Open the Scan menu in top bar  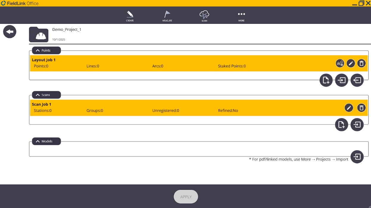point(204,16)
